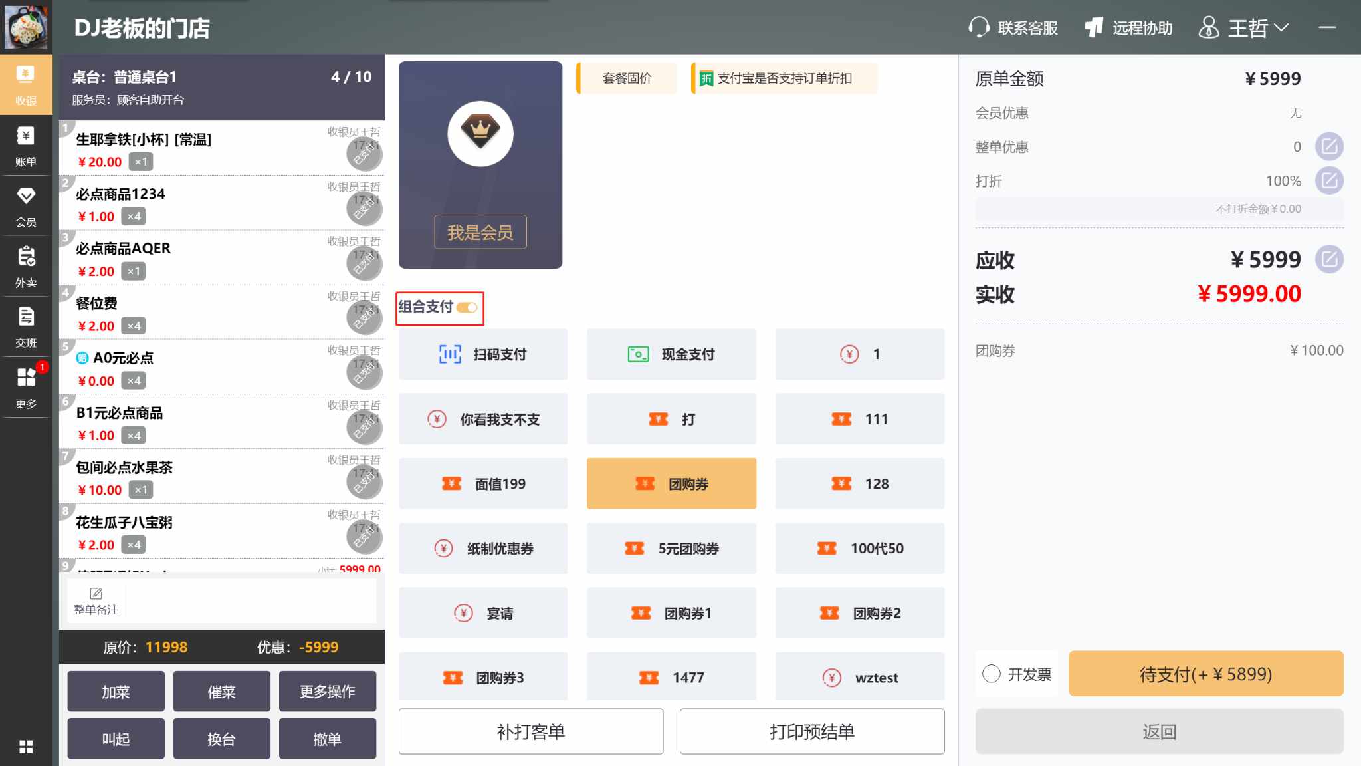Viewport: 1361px width, 766px height.
Task: Select order row 花生瓜子八宝粥
Action: click(x=221, y=531)
